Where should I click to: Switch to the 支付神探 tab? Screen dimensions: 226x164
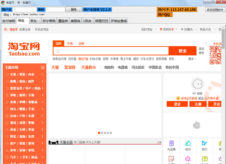[x=9, y=21]
